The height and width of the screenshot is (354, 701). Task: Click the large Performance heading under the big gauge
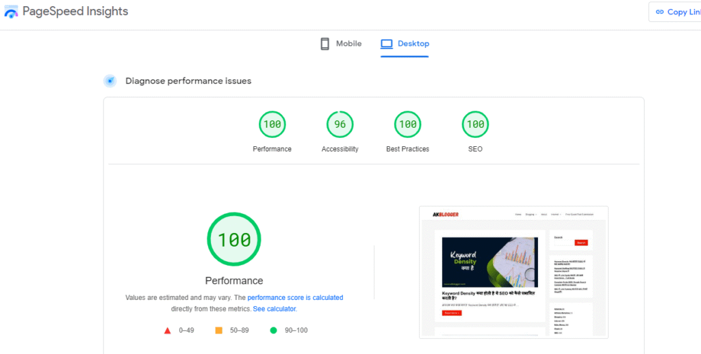[x=234, y=281]
